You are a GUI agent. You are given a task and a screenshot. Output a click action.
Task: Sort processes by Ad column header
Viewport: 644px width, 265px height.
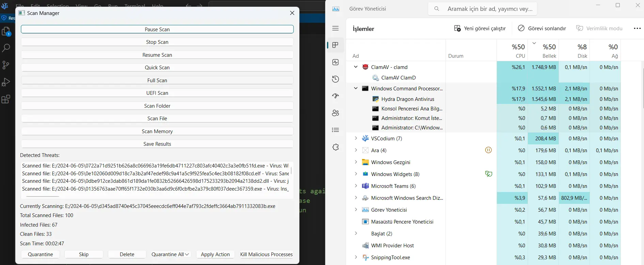point(396,50)
